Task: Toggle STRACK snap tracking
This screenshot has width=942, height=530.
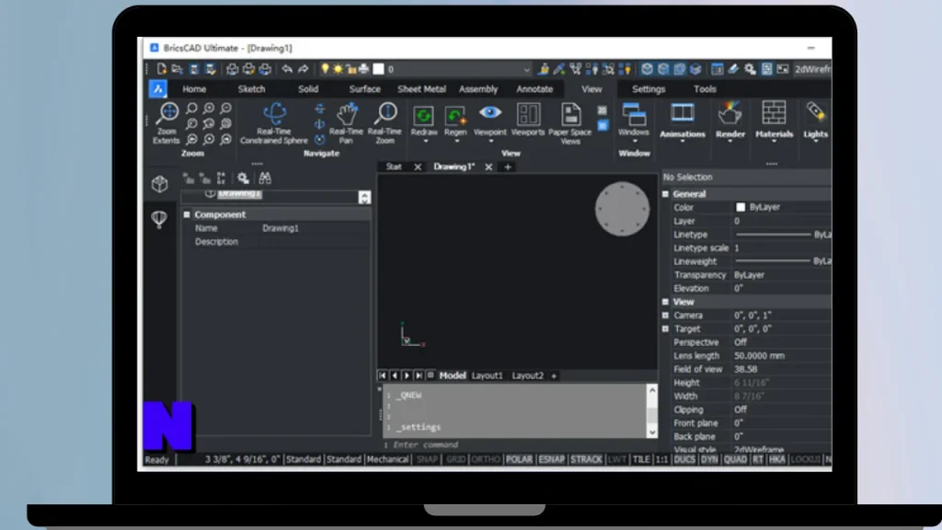Action: (586, 460)
